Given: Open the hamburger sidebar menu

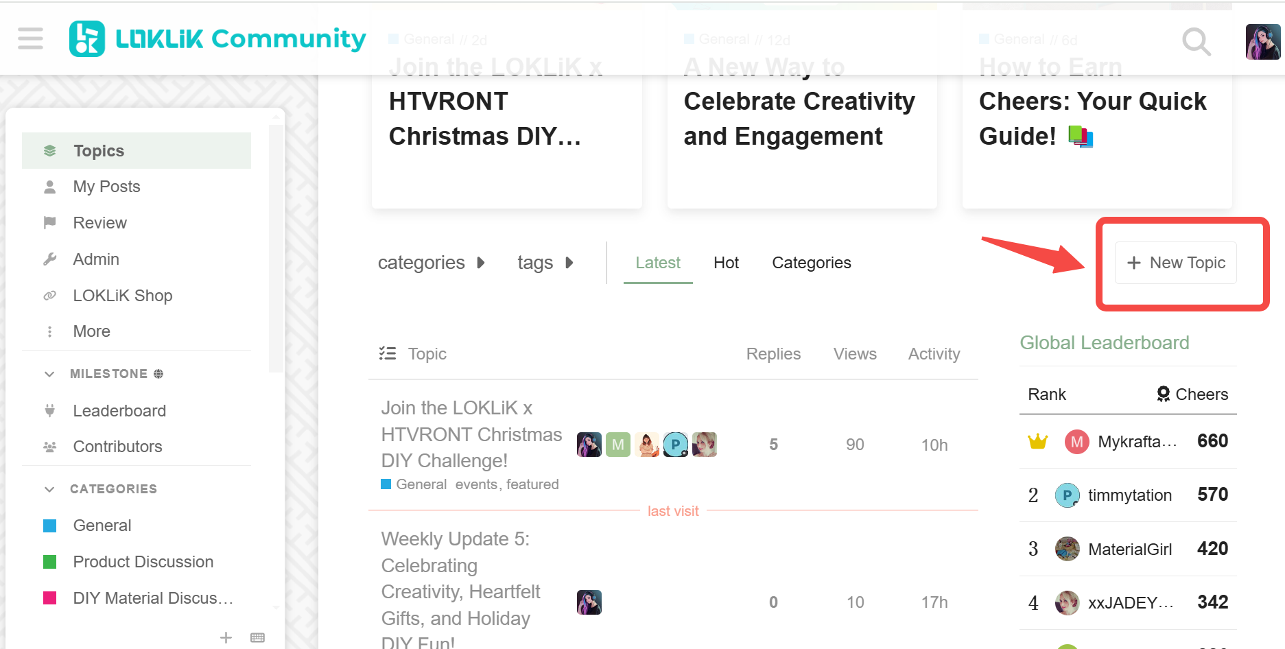Looking at the screenshot, I should click(30, 38).
